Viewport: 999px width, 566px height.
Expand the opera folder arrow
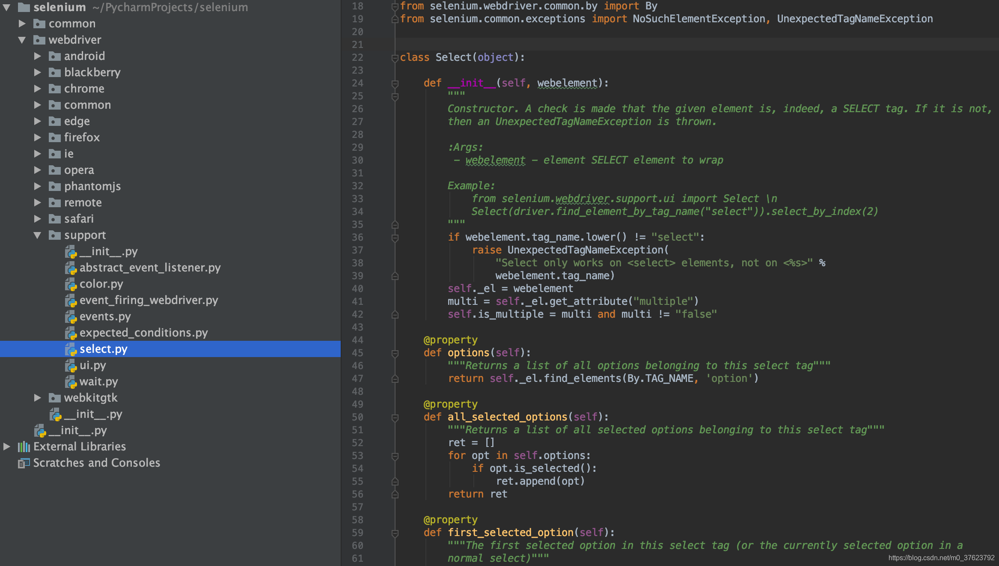tap(38, 170)
